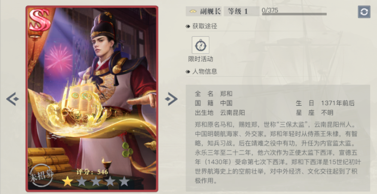Click the refresh icon at top right
The image size is (377, 194).
[364, 12]
